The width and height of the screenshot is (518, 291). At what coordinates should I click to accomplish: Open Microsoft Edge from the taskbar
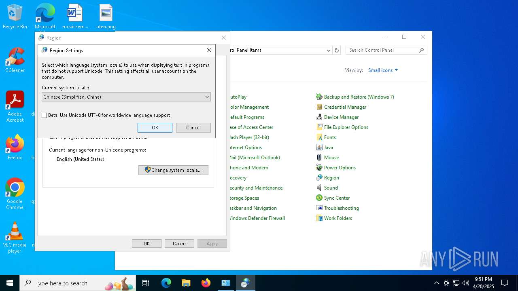point(166,283)
